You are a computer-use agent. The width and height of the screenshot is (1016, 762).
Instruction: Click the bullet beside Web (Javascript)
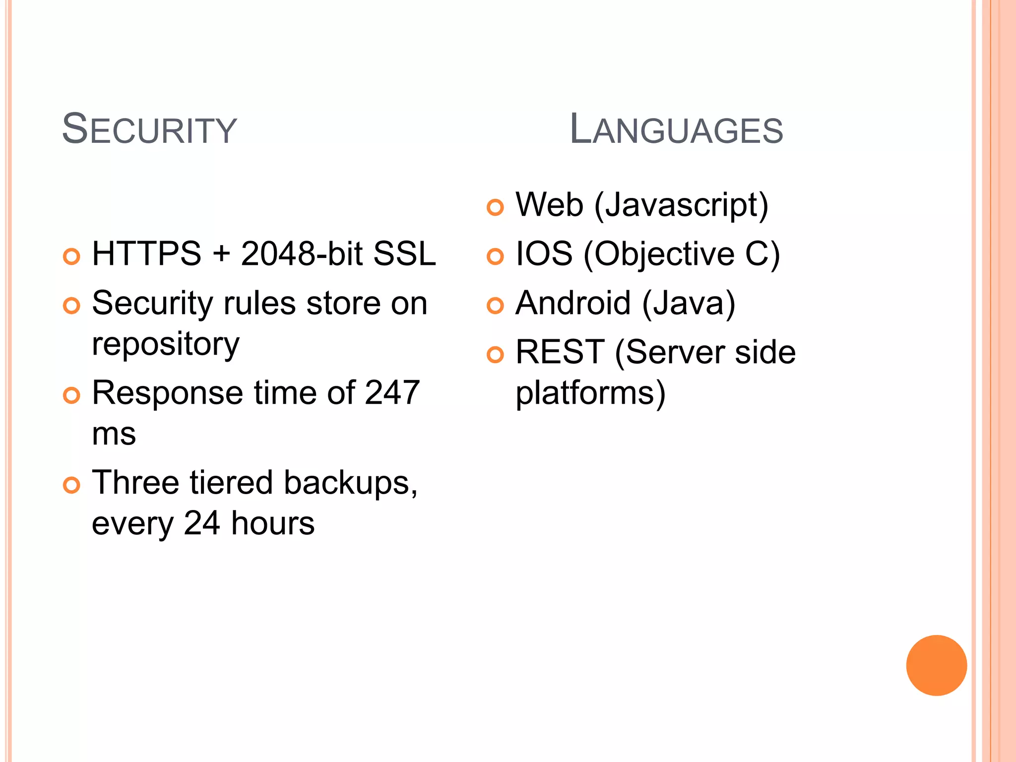tap(495, 207)
